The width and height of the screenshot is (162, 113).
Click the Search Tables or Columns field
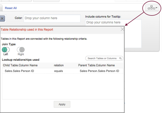pyautogui.click(x=103, y=58)
